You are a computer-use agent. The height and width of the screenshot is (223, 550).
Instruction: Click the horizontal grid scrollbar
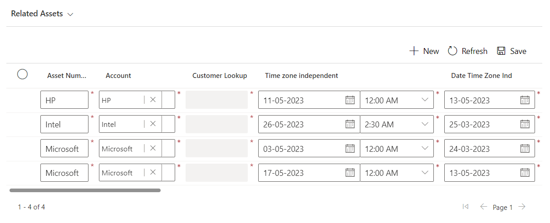pos(85,190)
